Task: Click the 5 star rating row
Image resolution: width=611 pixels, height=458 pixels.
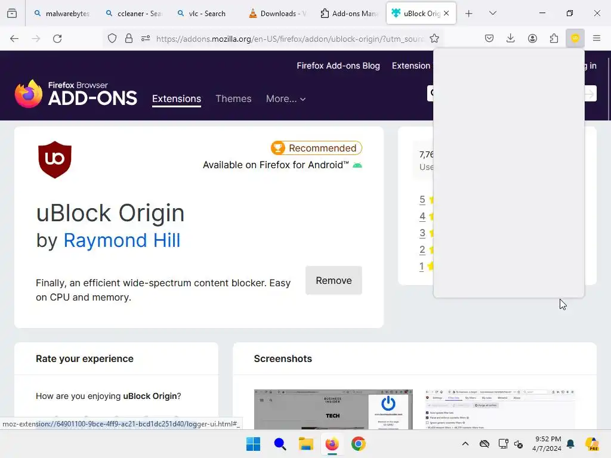Action: [427, 200]
